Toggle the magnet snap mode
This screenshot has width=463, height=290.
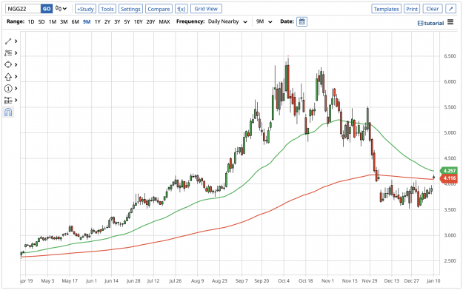tap(8, 112)
